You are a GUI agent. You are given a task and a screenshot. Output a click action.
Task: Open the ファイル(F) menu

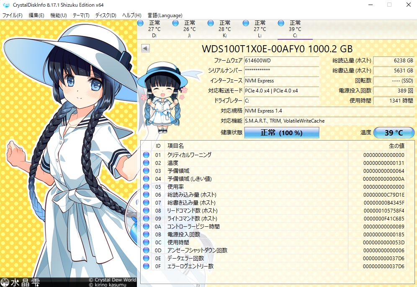click(12, 15)
